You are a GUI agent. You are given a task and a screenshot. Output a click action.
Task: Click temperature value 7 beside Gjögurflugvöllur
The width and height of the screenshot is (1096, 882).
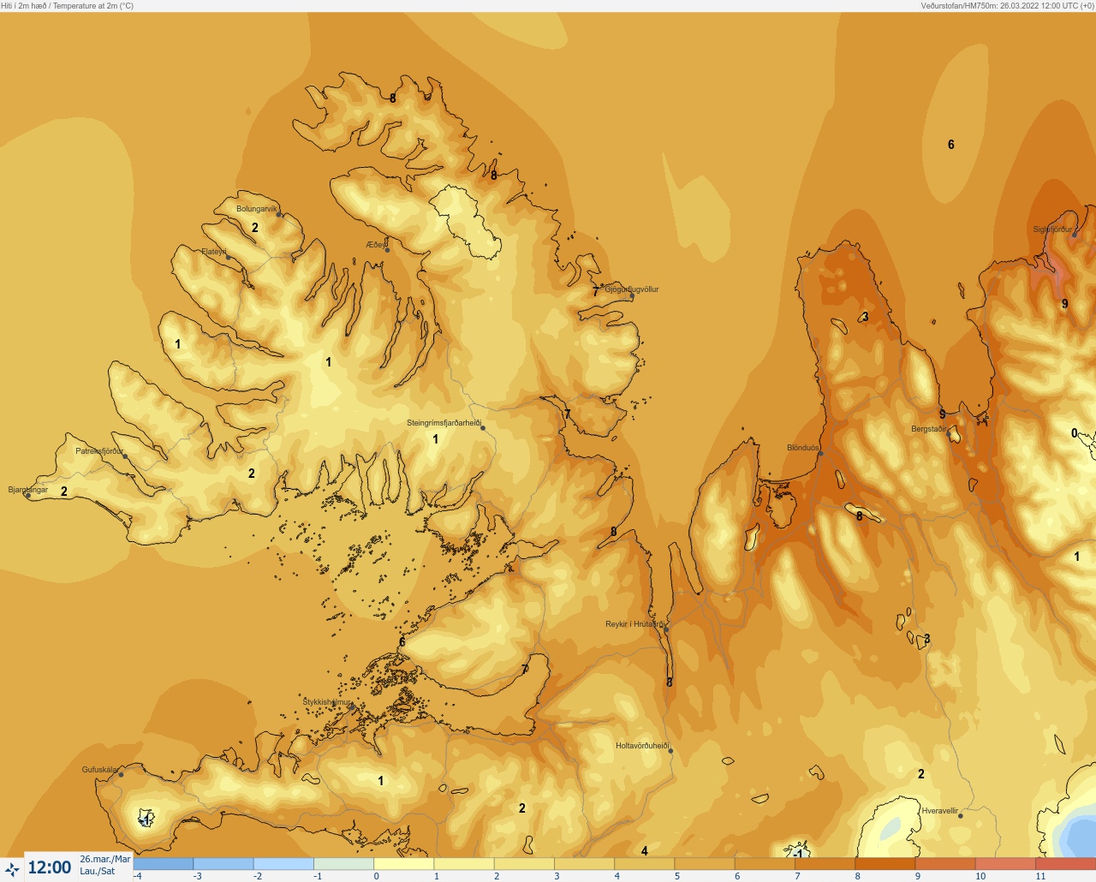(596, 292)
